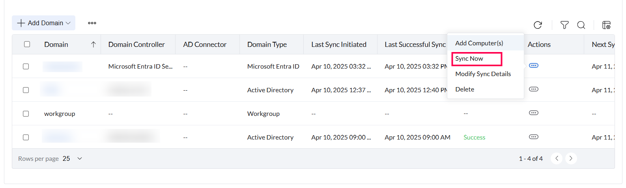626x188 pixels.
Task: Click the three-dot more options icon
Action: (92, 23)
